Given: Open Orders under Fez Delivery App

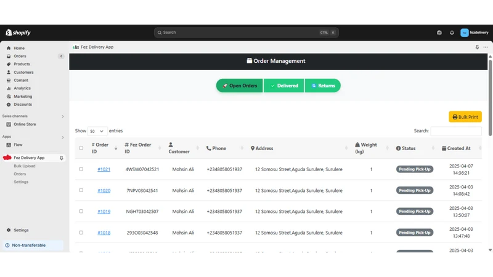Looking at the screenshot, I should pos(20,174).
